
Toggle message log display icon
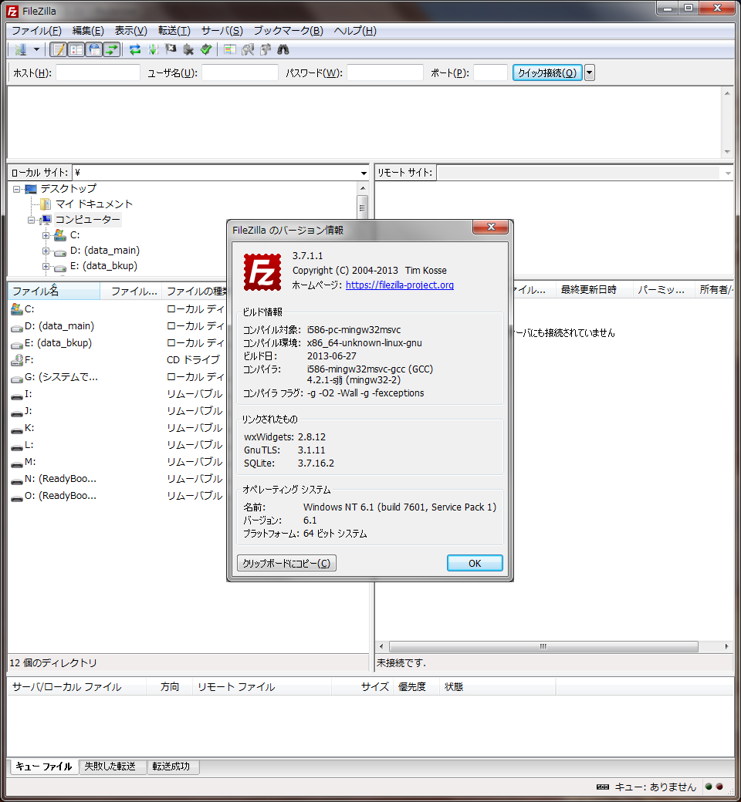pos(59,49)
